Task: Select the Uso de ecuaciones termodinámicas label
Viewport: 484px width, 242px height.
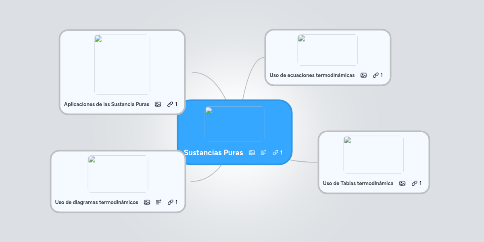Action: [x=312, y=75]
